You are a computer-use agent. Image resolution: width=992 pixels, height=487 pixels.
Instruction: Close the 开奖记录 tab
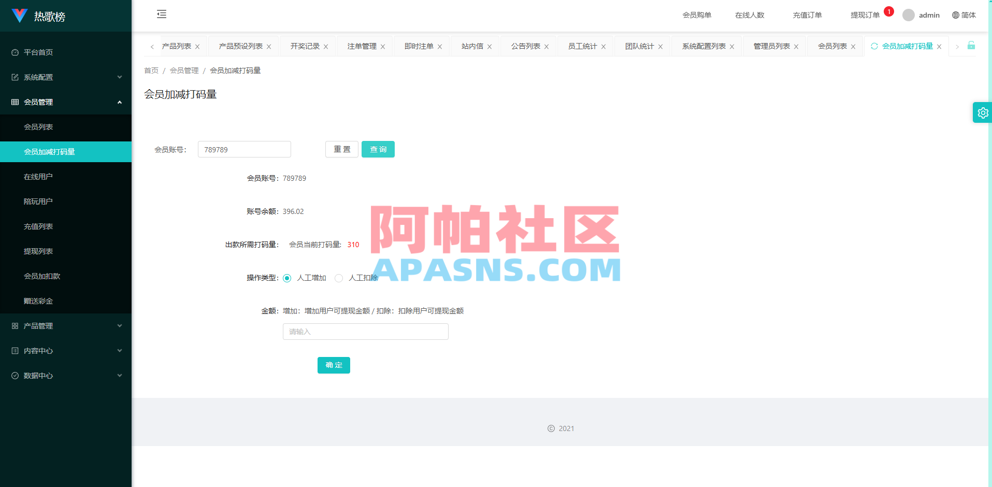point(326,47)
